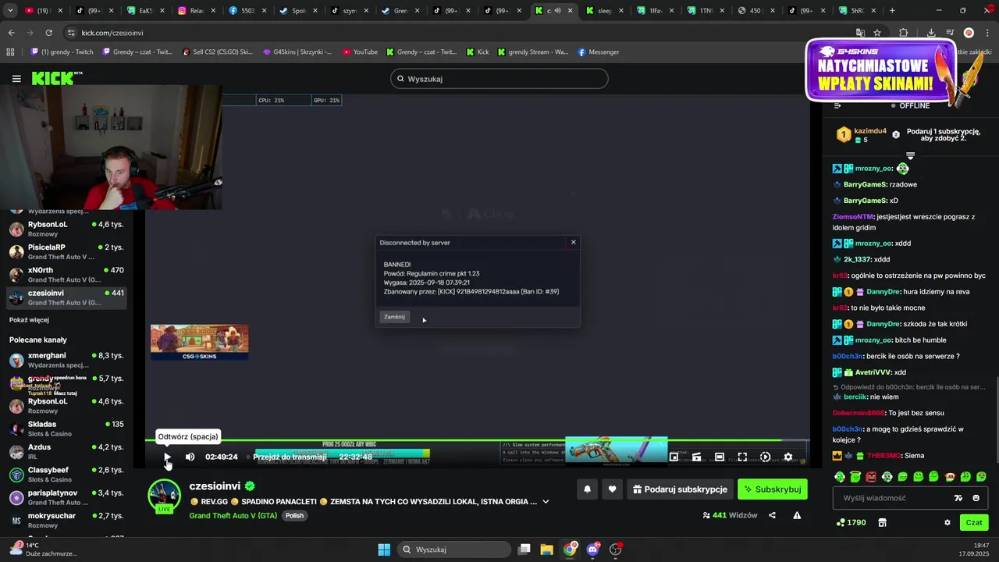
Task: Open xN0rth channel in sidebar
Action: (66, 275)
